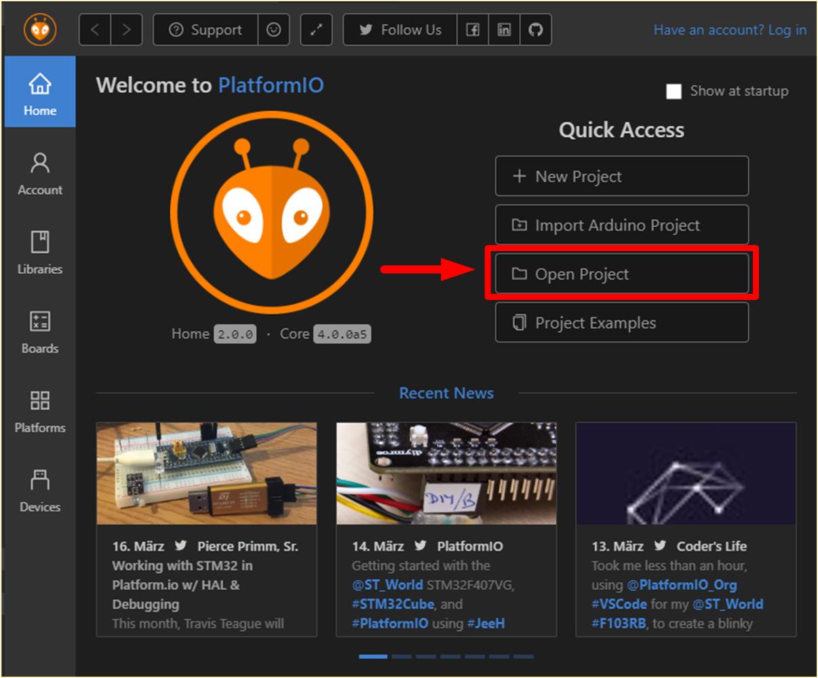
Task: Click the #JeeH hashtag
Action: pyautogui.click(x=486, y=623)
